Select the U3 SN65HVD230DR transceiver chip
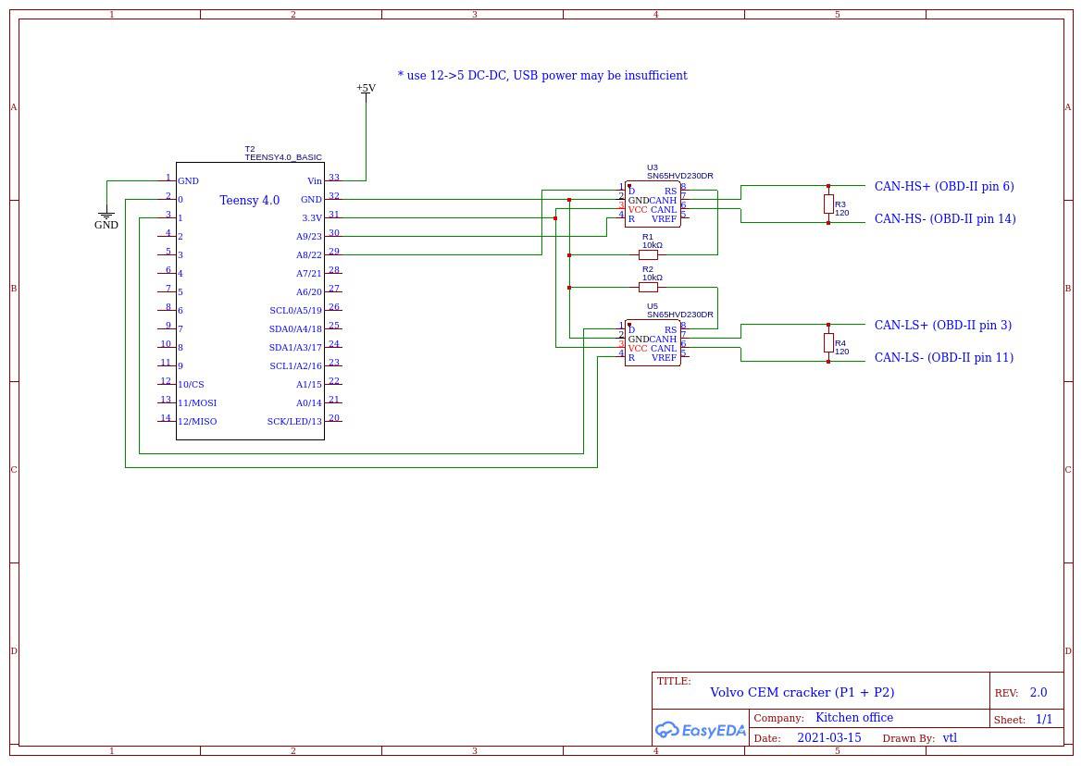This screenshot has height=766, width=1082. click(653, 204)
